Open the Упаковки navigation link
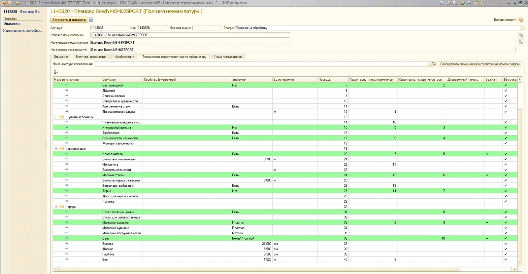This screenshot has height=274, width=528. click(x=12, y=24)
